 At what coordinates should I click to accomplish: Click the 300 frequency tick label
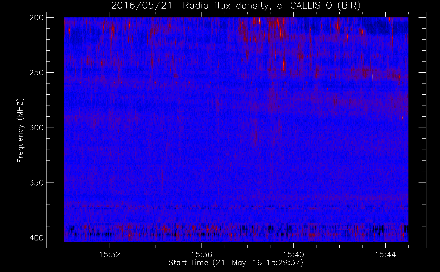tap(36, 128)
